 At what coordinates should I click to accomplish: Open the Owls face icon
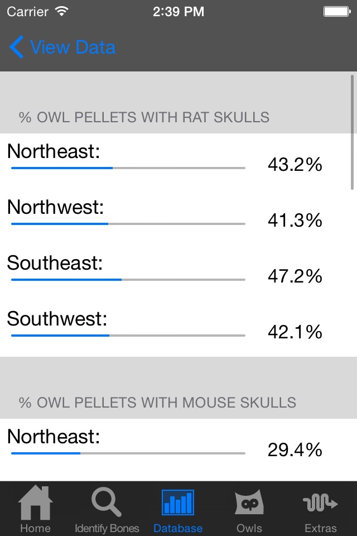[x=249, y=503]
